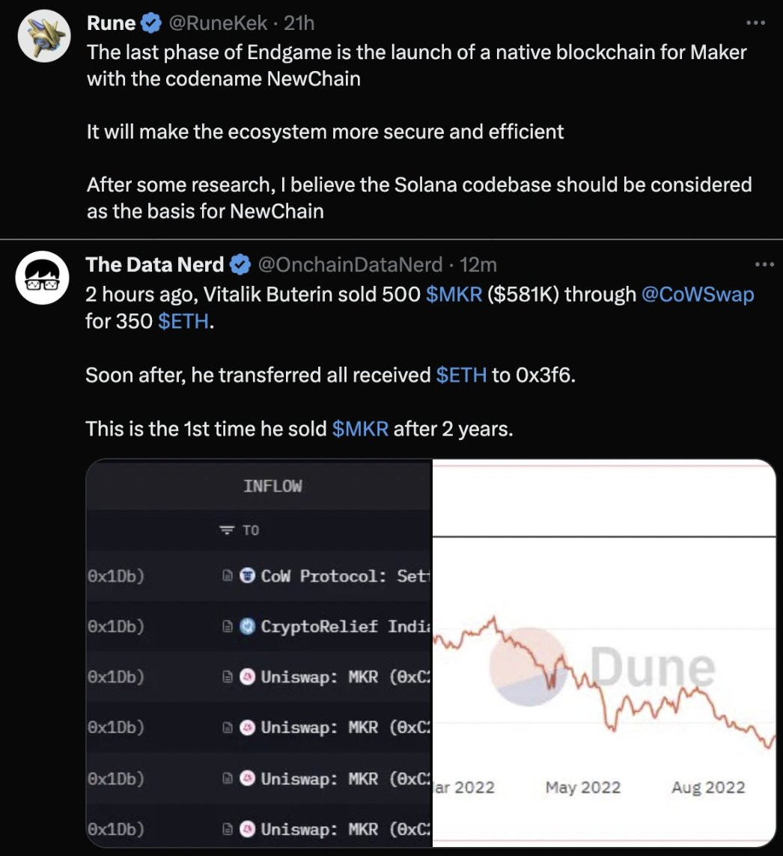This screenshot has height=856, width=783.
Task: Click the CryptoRelief India logo icon
Action: coord(247,627)
